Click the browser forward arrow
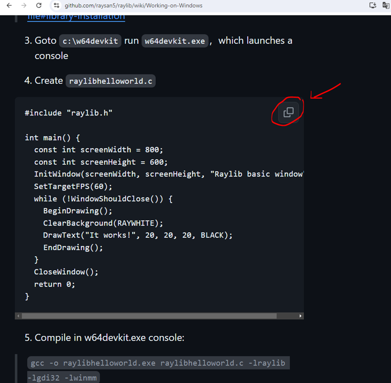 [x=24, y=6]
